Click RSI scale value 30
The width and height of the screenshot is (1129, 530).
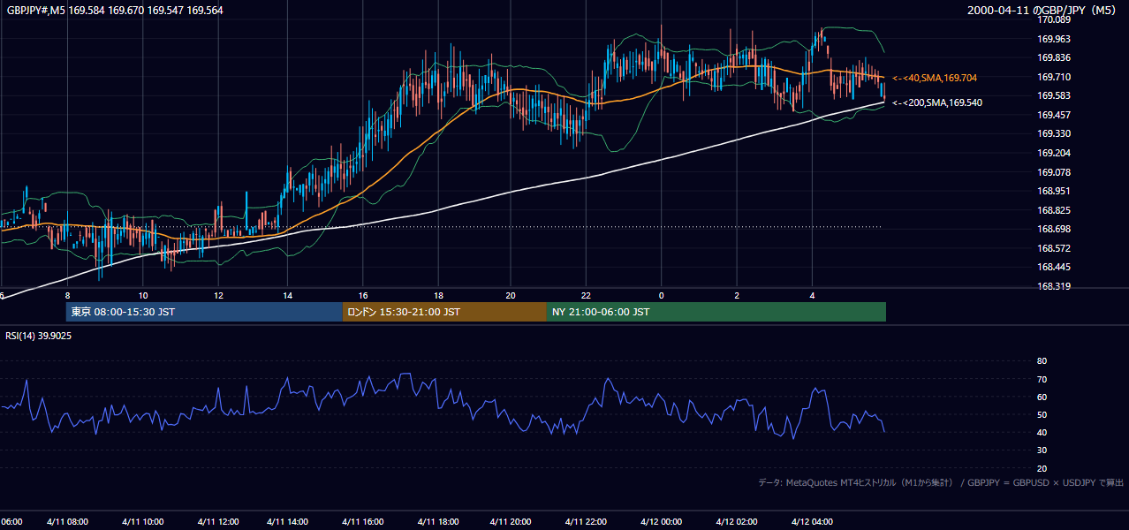[1042, 450]
